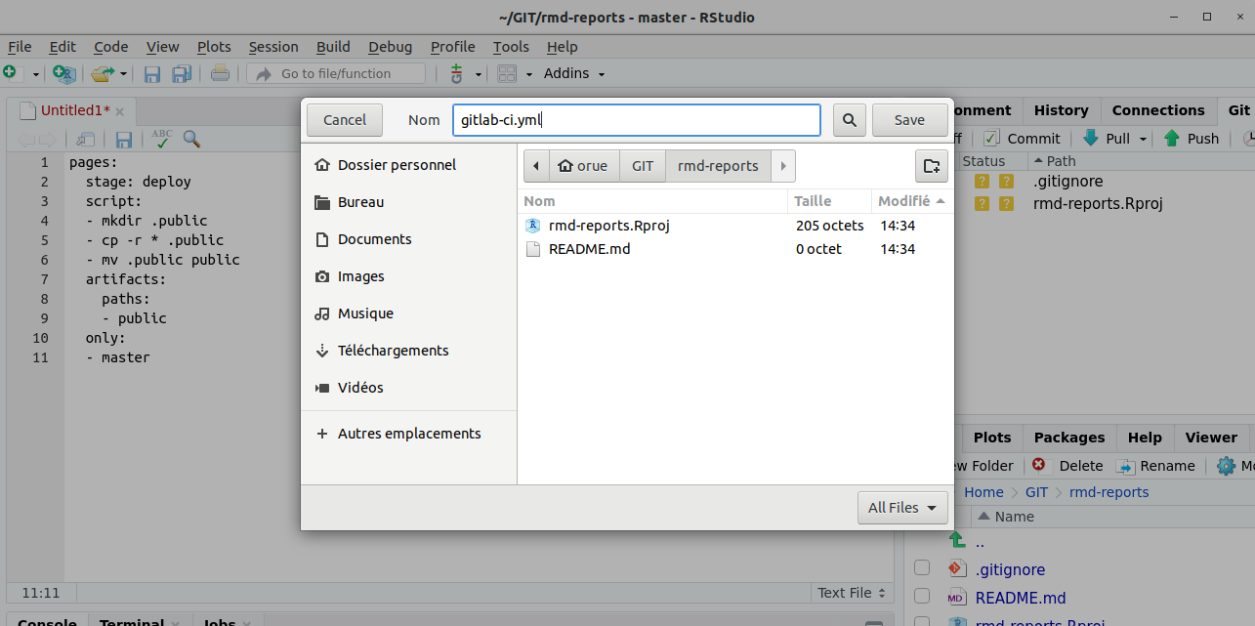Screen dimensions: 1255x626
Task: Click the editor Find/Replace magnifier icon
Action: coord(191,140)
